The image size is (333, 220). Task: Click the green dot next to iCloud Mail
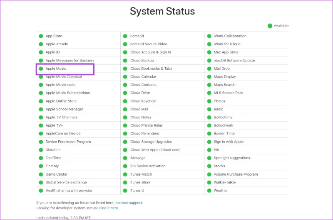125,109
